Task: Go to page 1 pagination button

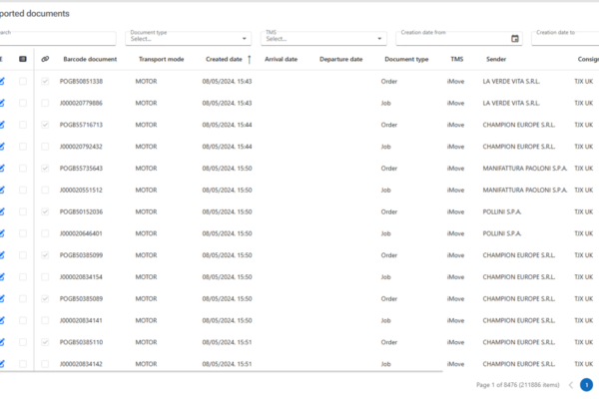Action: [586, 384]
